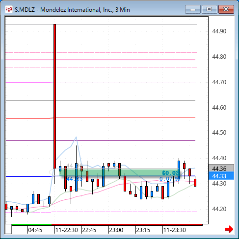Click the gray 44.36 price label
The width and height of the screenshot is (239, 239).
coord(221,168)
